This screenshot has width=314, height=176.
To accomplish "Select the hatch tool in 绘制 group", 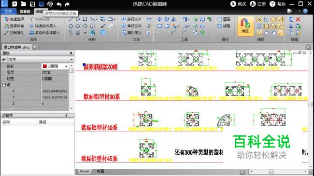I will [78, 33].
